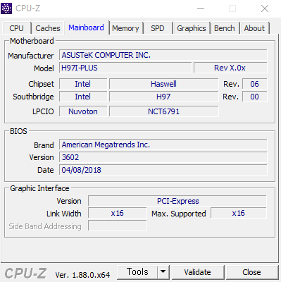Click the BIOS brand American Megatrends Inc.

click(163, 145)
